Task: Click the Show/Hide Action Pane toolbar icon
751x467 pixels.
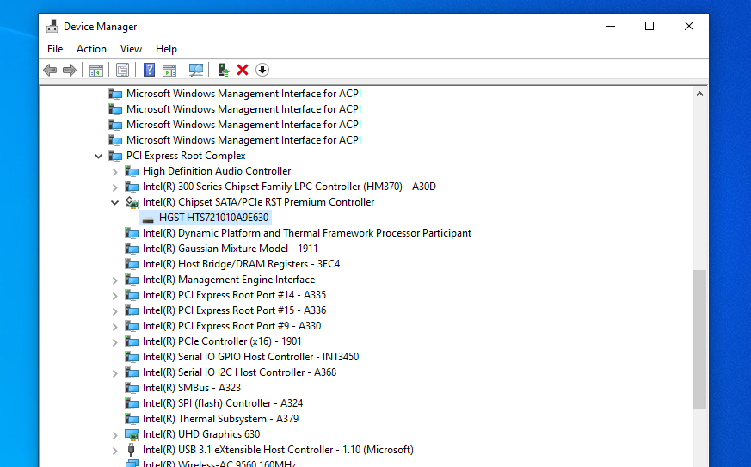Action: pos(169,70)
